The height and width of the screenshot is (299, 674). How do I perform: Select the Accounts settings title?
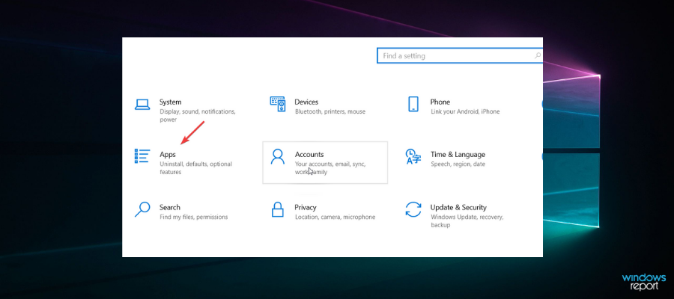tap(309, 155)
